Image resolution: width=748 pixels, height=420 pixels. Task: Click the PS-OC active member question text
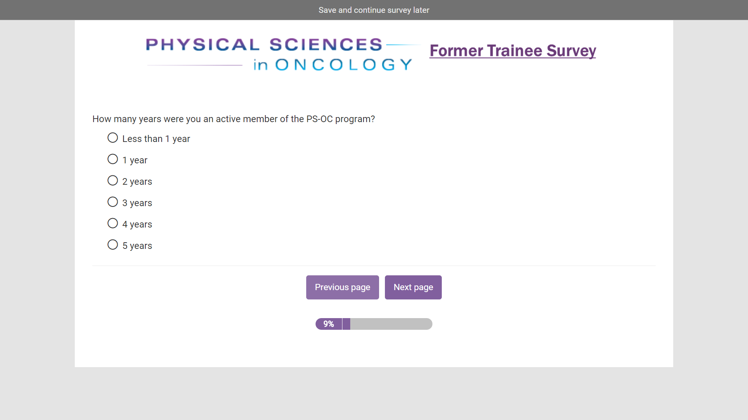pyautogui.click(x=233, y=119)
